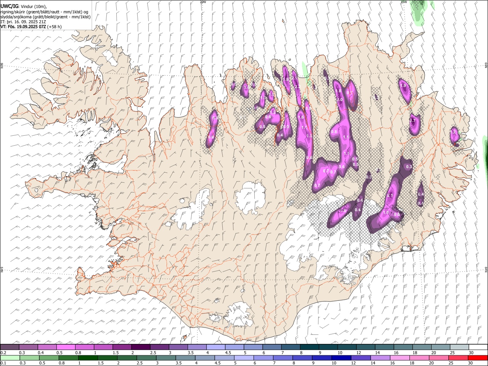Image resolution: width=488 pixels, height=366 pixels.
Task: Click the 2.0 snowfall value on the map
Action: click(340, 100)
